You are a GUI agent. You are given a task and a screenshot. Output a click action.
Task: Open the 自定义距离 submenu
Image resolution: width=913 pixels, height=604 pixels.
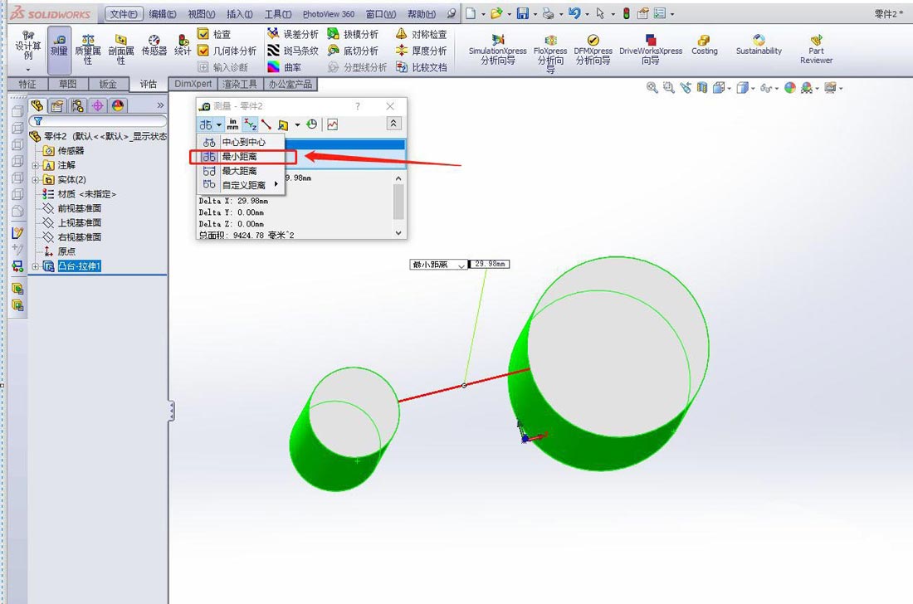coord(241,185)
